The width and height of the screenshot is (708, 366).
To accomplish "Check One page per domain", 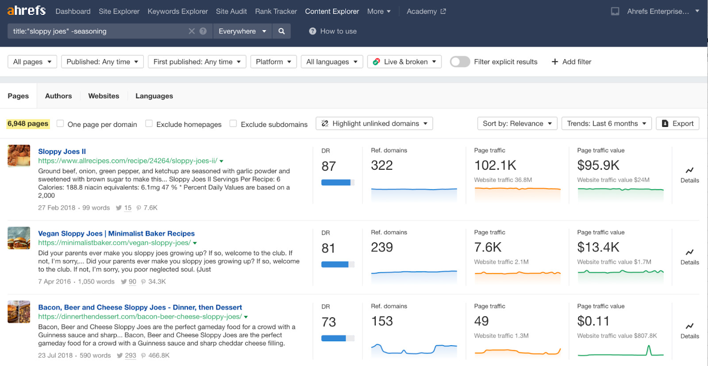I will pos(60,124).
